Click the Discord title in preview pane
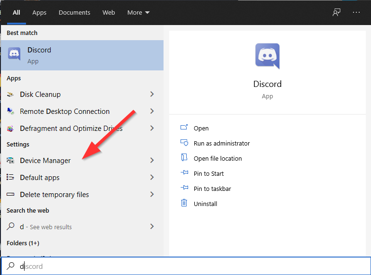371x275 pixels. pyautogui.click(x=267, y=84)
